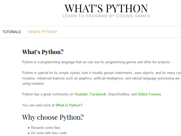The image size is (181, 136).
Task: Click the "using modules." line of text
Action: 33,84
